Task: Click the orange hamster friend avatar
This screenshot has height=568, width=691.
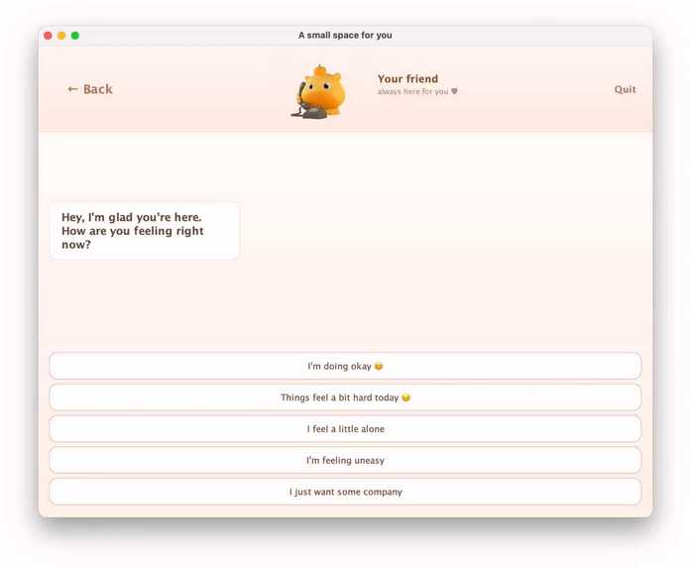Action: 319,91
